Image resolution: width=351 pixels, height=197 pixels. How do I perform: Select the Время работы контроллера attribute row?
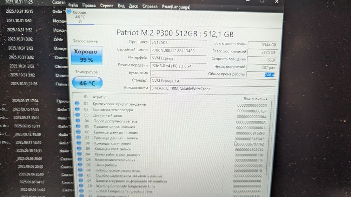170,154
